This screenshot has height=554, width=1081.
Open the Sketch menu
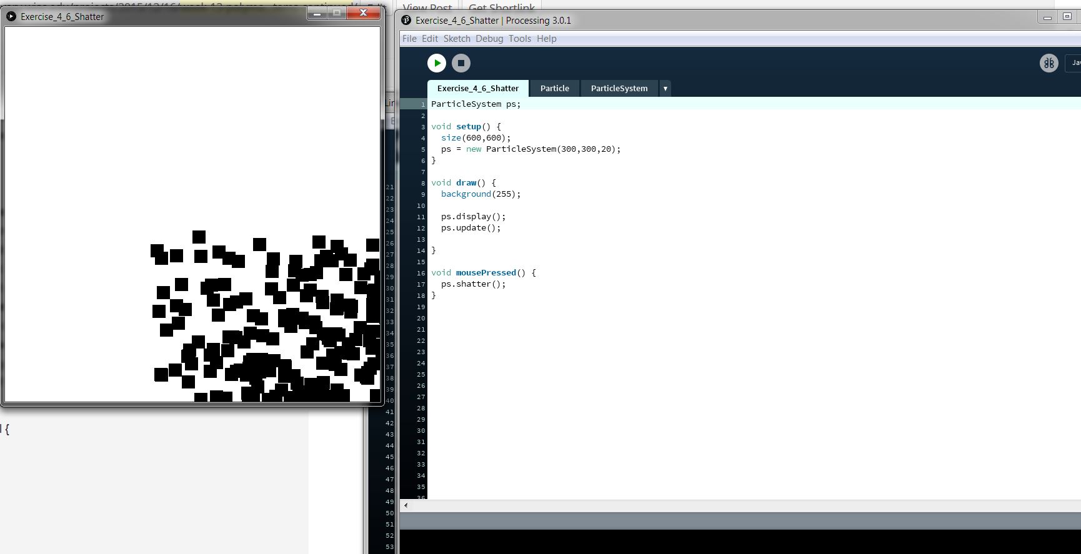(x=457, y=39)
